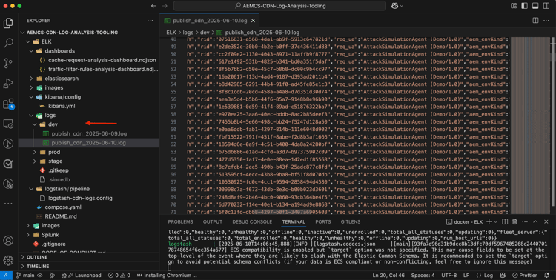This screenshot has width=556, height=280.
Task: Select the publish_cdn_2025-06-10.log editor tab
Action: pos(209,21)
